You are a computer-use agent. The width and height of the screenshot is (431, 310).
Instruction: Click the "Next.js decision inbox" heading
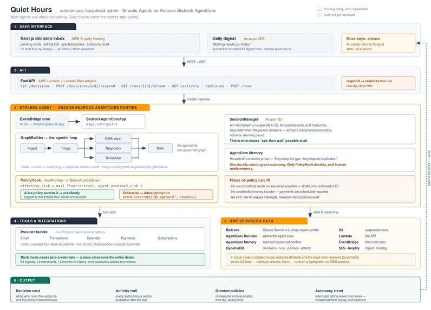tap(42, 38)
